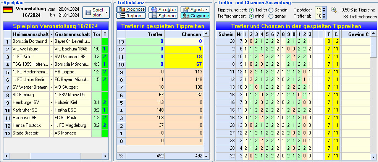The height and width of the screenshot is (162, 378).
Task: Click the Chancen column header
Action: [184, 34]
